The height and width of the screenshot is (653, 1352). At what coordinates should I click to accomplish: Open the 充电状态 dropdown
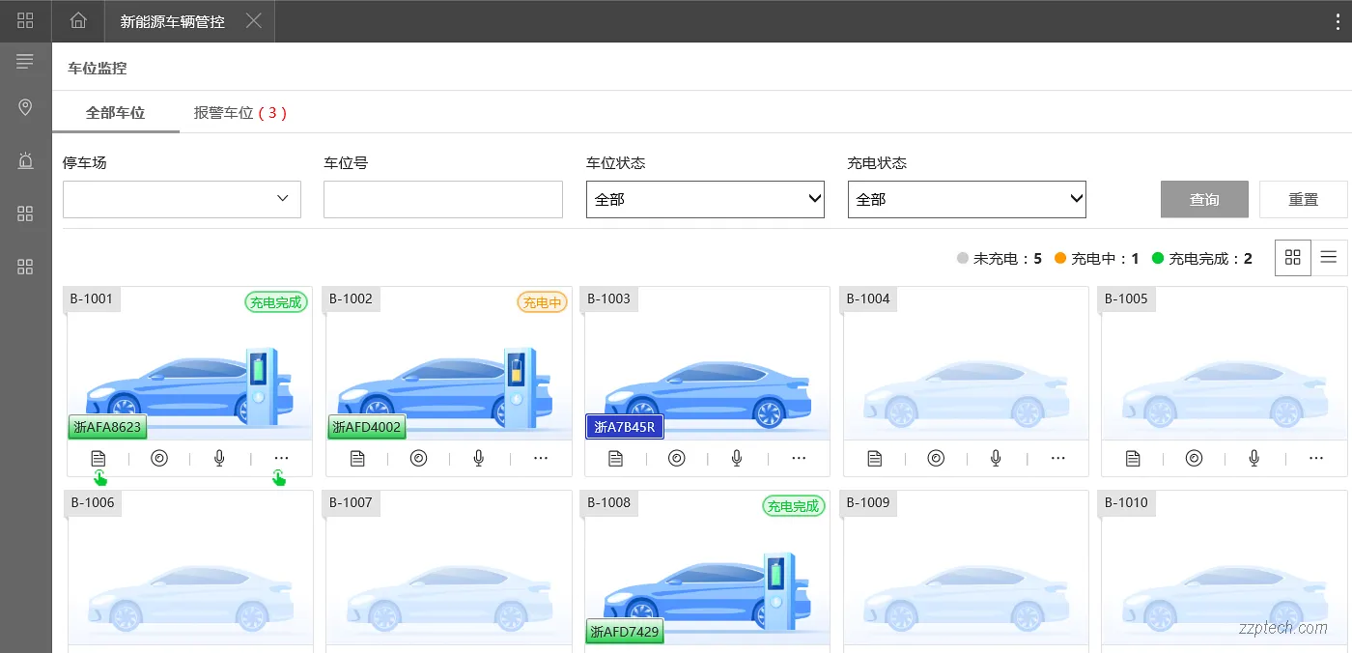pos(966,199)
